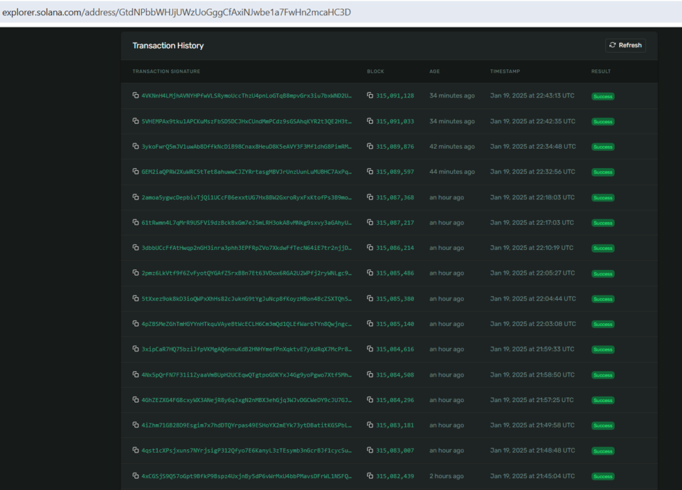
Task: Copy block number 315,091,128
Action: [x=370, y=96]
